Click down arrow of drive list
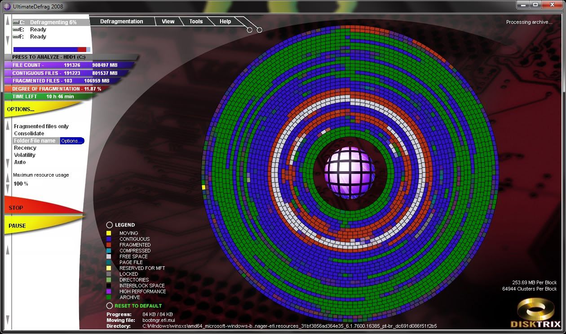 pos(7,39)
